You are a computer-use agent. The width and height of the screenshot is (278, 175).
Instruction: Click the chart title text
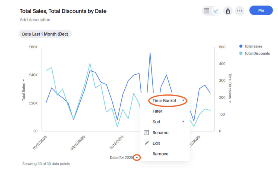[x=63, y=11]
